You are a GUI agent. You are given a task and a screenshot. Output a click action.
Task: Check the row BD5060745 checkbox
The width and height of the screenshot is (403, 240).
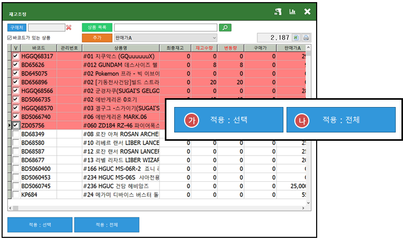(16, 186)
